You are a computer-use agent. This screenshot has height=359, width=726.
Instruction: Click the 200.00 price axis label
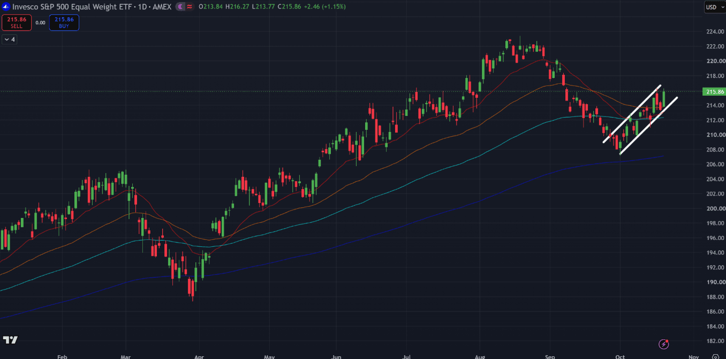715,208
